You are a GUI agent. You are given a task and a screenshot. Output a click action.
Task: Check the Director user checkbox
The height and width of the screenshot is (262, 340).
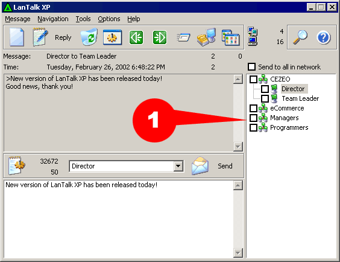tap(265, 89)
